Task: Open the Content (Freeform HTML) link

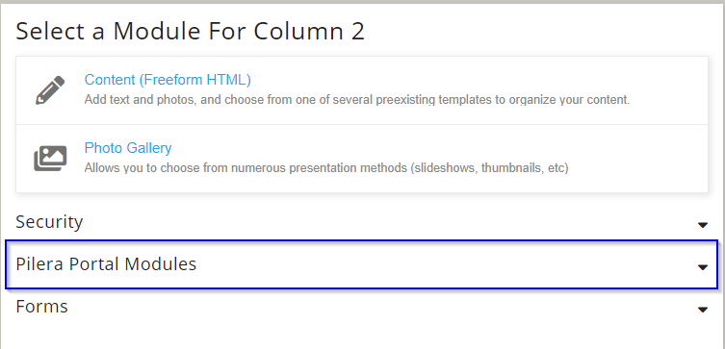Action: pos(168,80)
